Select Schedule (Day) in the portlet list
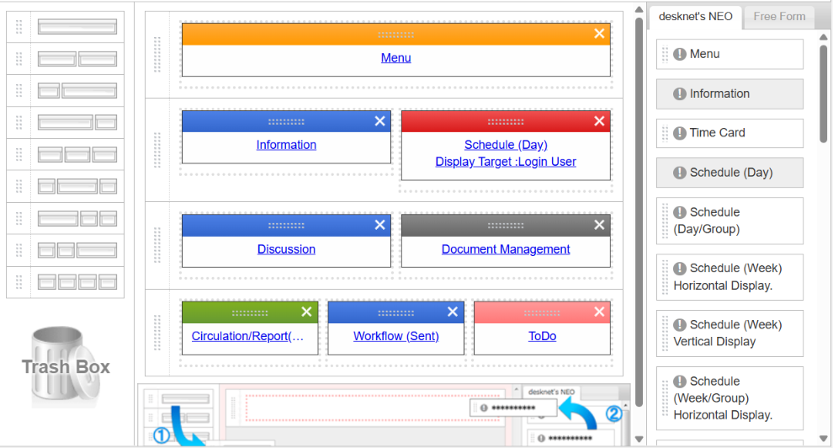Screen dimensions: 833x448 point(730,173)
